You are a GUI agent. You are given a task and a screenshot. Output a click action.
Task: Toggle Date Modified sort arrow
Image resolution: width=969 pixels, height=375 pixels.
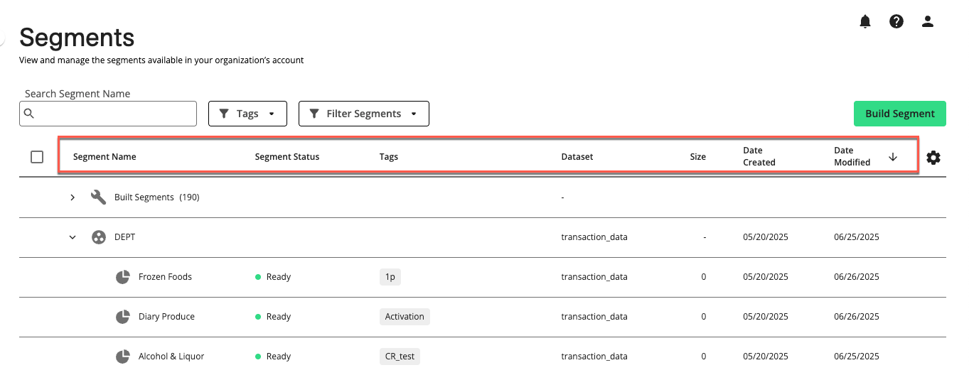pos(893,157)
